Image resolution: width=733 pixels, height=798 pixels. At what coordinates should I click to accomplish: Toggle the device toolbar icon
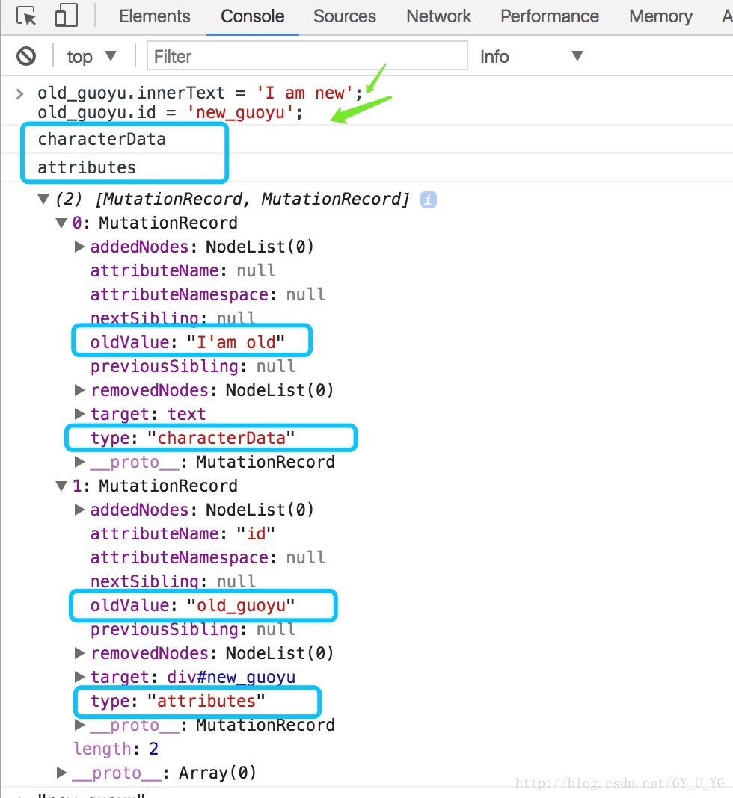(x=66, y=15)
